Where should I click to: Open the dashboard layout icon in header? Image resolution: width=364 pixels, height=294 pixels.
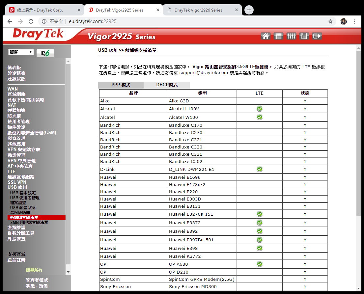[278, 36]
